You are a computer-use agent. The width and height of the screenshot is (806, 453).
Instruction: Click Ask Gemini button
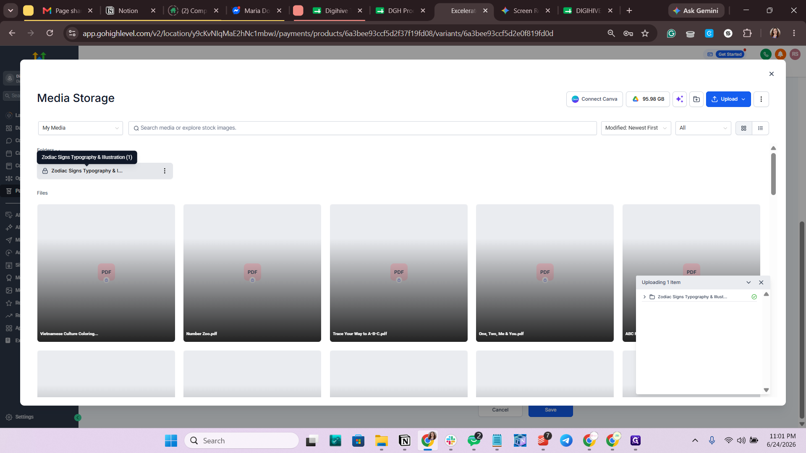(x=696, y=11)
